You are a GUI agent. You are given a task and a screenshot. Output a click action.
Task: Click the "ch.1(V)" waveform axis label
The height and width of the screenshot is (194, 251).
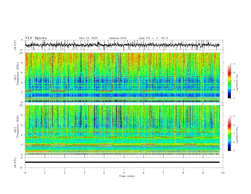click(x=15, y=45)
